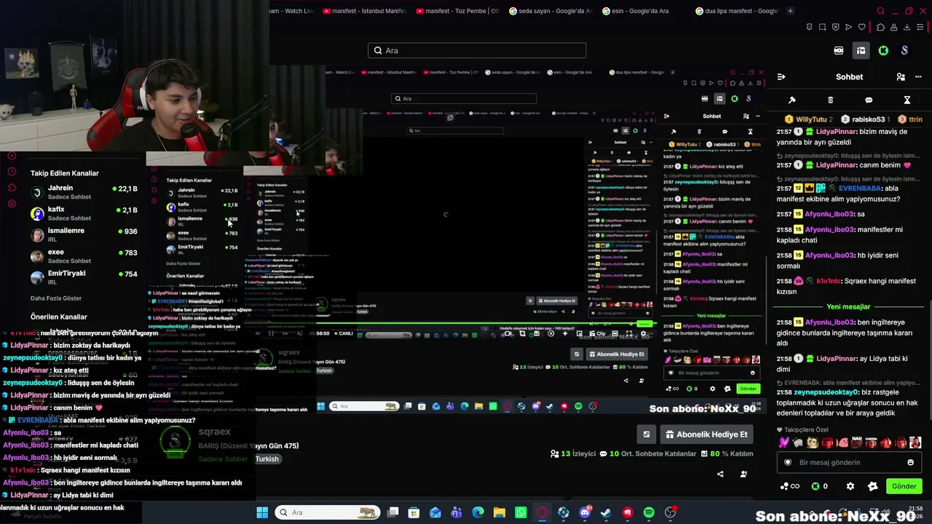Focus the top 'Ara' search bar
932x524 pixels.
pos(477,50)
